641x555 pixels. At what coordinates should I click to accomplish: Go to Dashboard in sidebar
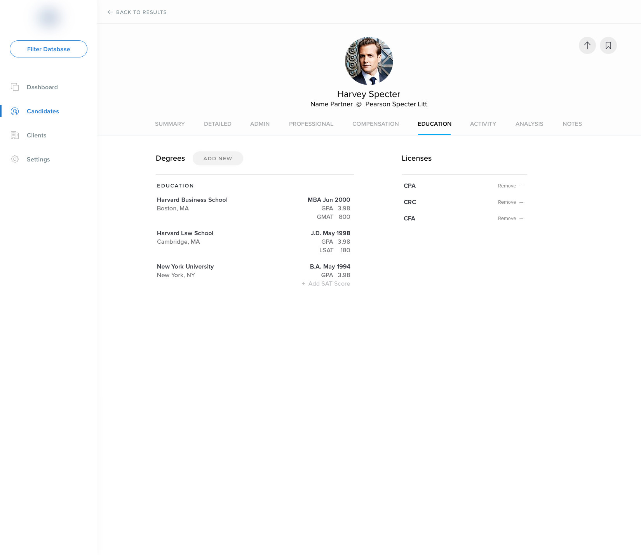(x=42, y=87)
